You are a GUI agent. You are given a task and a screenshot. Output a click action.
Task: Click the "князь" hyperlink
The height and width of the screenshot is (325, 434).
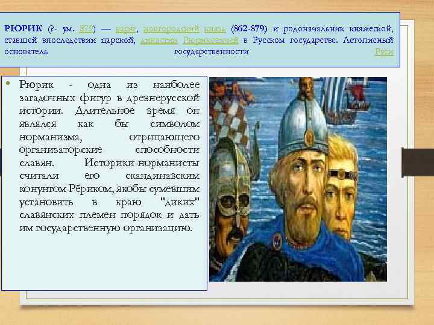(215, 29)
